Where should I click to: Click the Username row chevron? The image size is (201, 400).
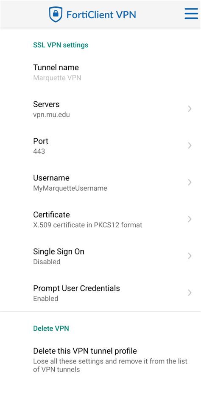click(190, 183)
